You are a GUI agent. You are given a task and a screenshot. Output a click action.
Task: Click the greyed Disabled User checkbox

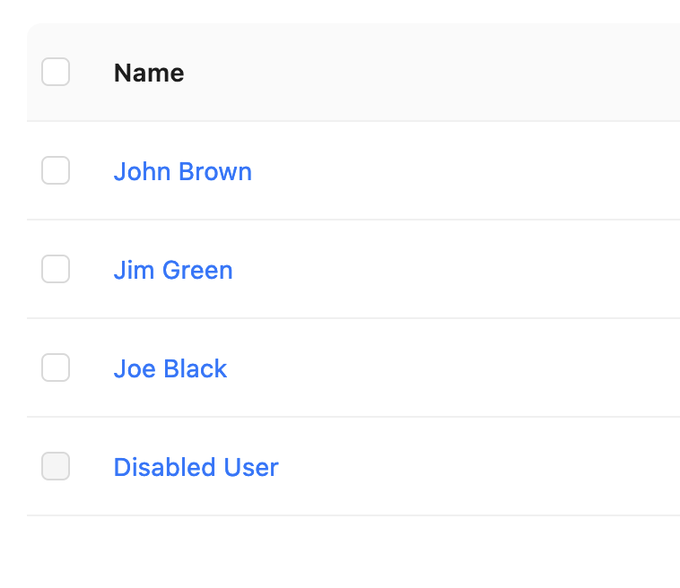pyautogui.click(x=56, y=466)
